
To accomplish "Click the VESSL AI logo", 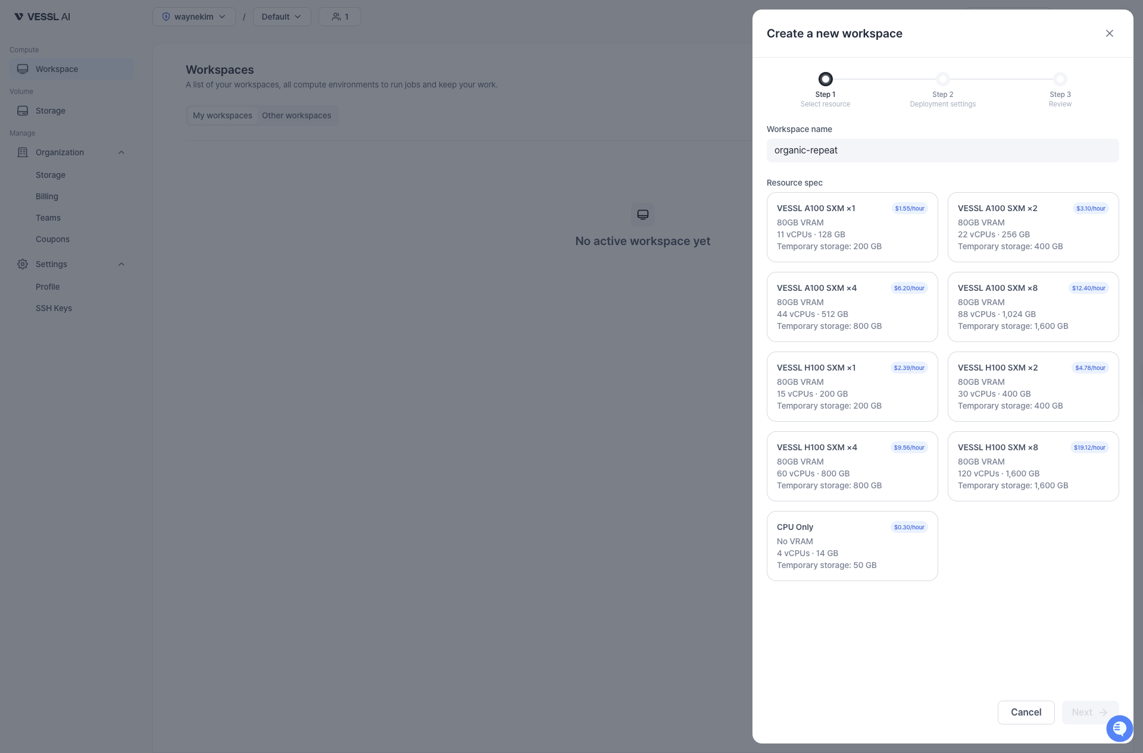I will pyautogui.click(x=42, y=16).
